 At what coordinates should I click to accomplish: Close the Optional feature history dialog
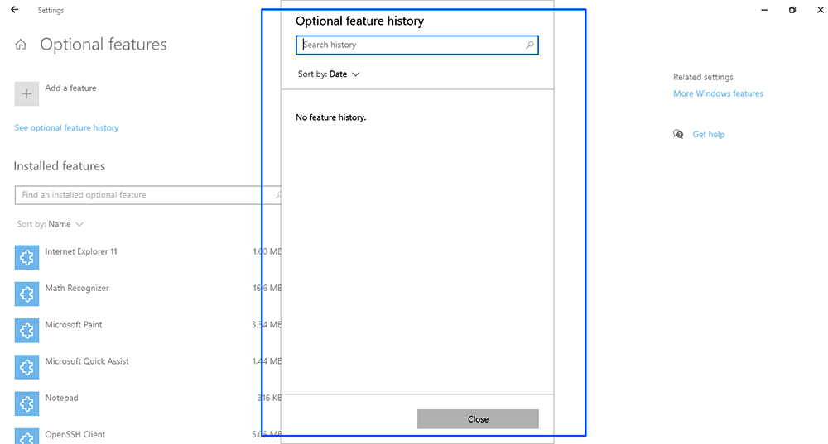click(x=478, y=419)
